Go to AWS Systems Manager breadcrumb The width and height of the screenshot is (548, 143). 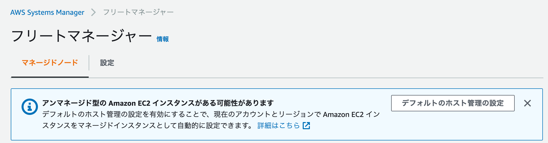tap(47, 12)
